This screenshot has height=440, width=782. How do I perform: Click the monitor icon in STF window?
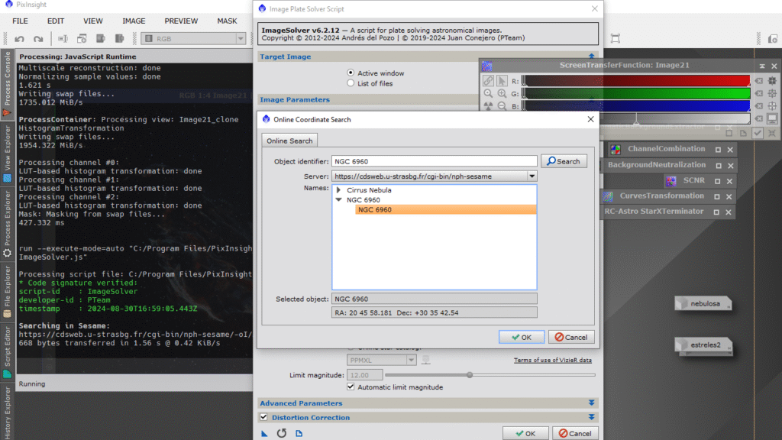pyautogui.click(x=772, y=118)
